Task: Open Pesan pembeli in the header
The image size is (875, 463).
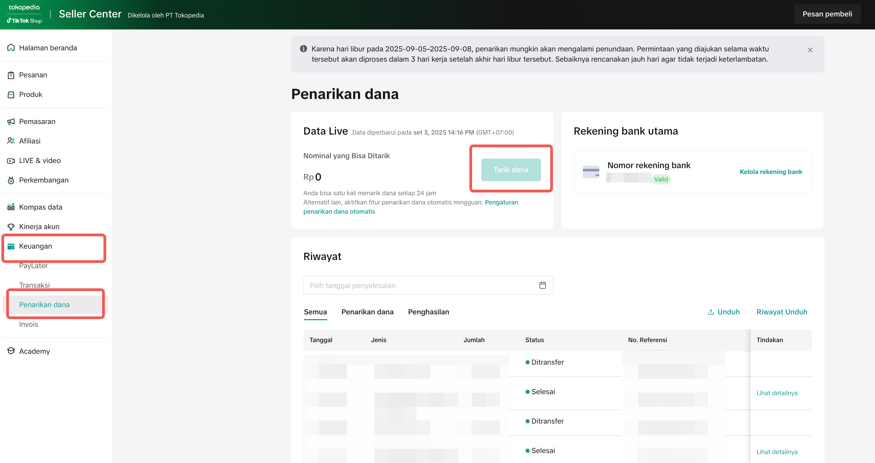Action: (827, 14)
